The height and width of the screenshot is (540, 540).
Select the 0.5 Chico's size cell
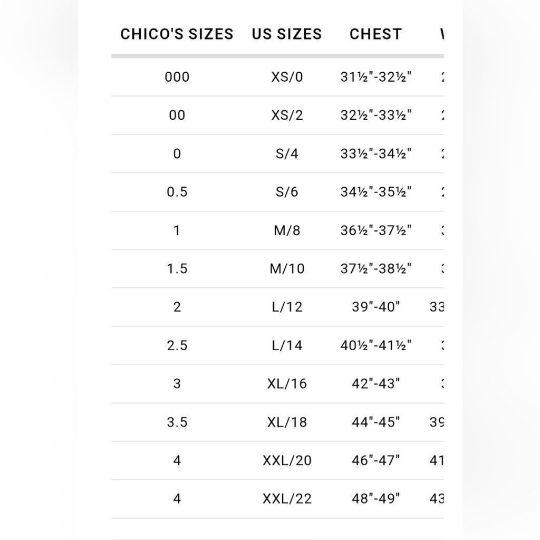coord(177,192)
